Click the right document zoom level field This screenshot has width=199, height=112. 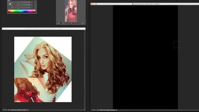pyautogui.click(x=94, y=110)
